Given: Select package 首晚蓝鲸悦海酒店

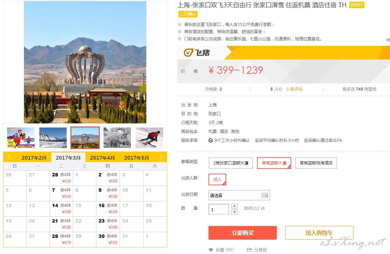Looking at the screenshot, I should [316, 163].
